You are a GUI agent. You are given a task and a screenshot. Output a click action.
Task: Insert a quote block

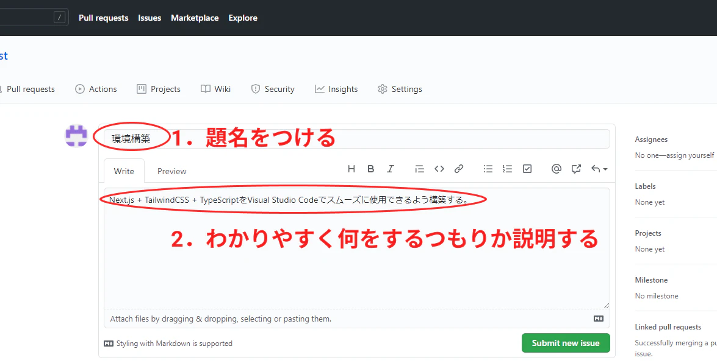(419, 169)
